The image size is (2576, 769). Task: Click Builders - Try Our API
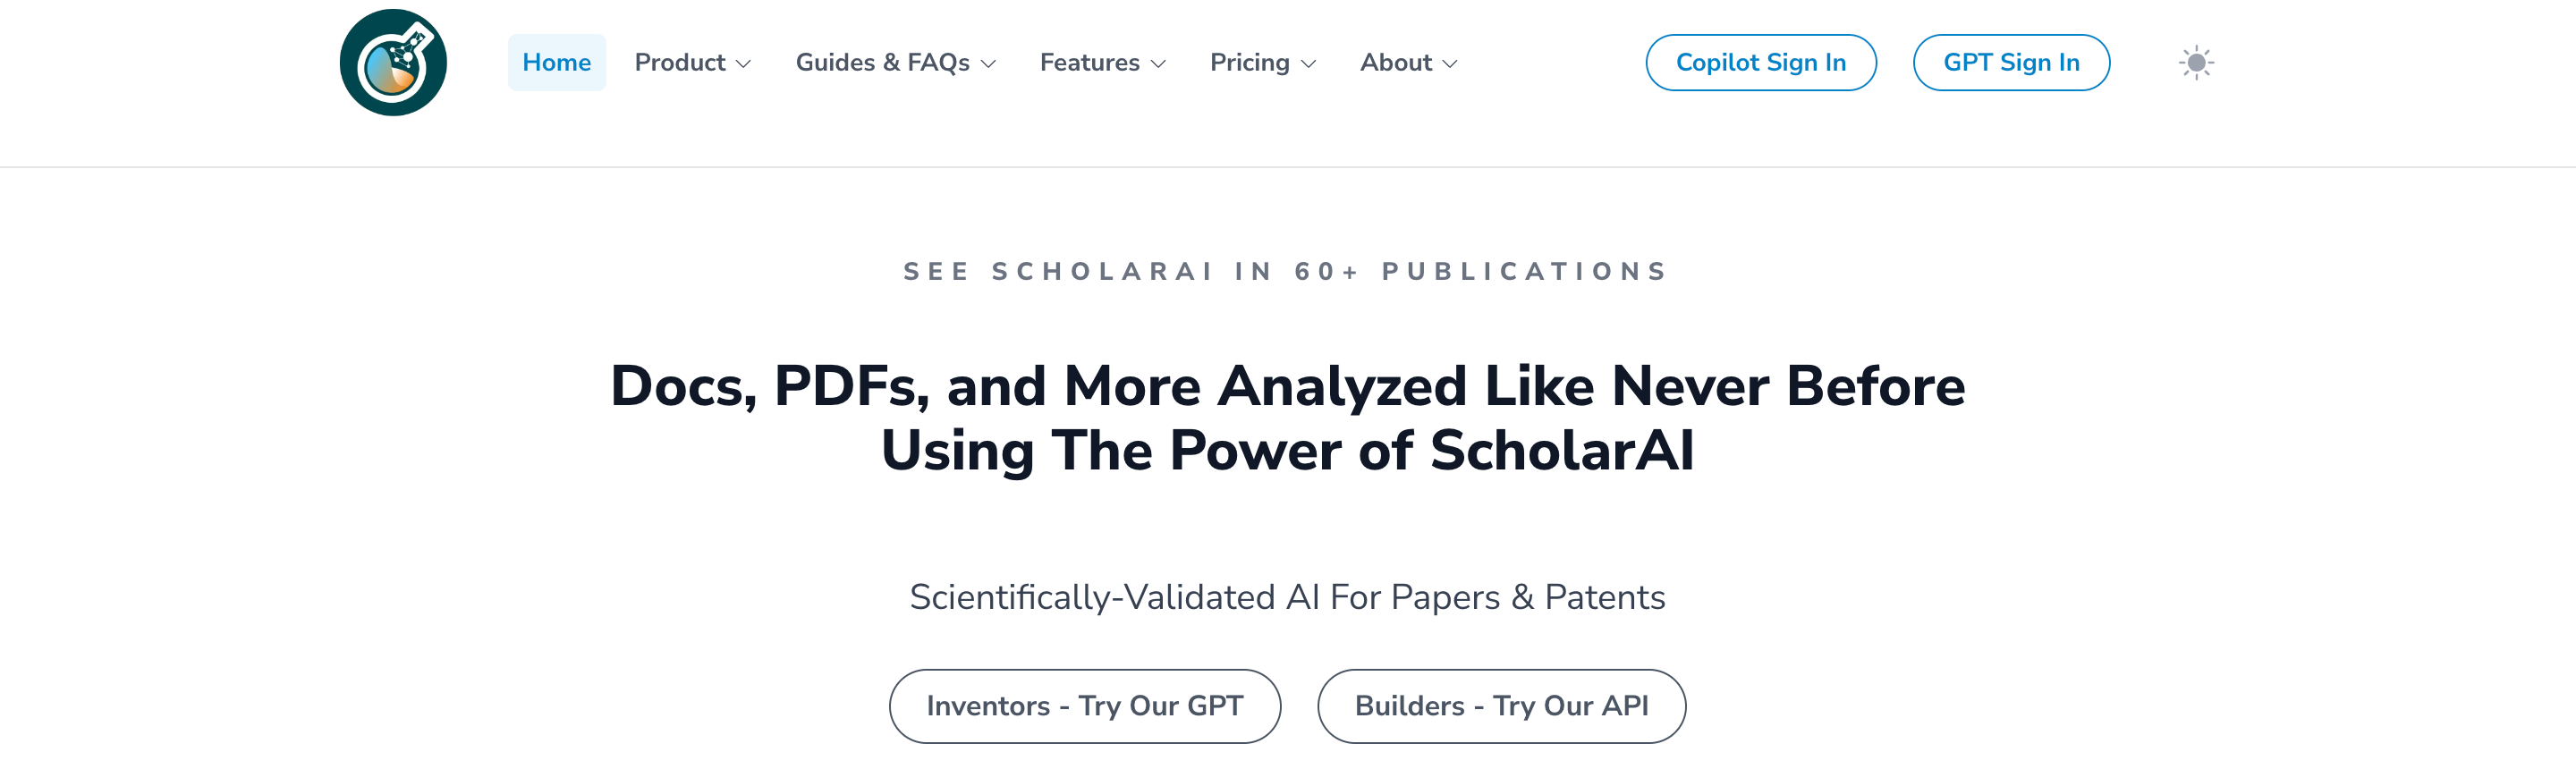(1501, 706)
